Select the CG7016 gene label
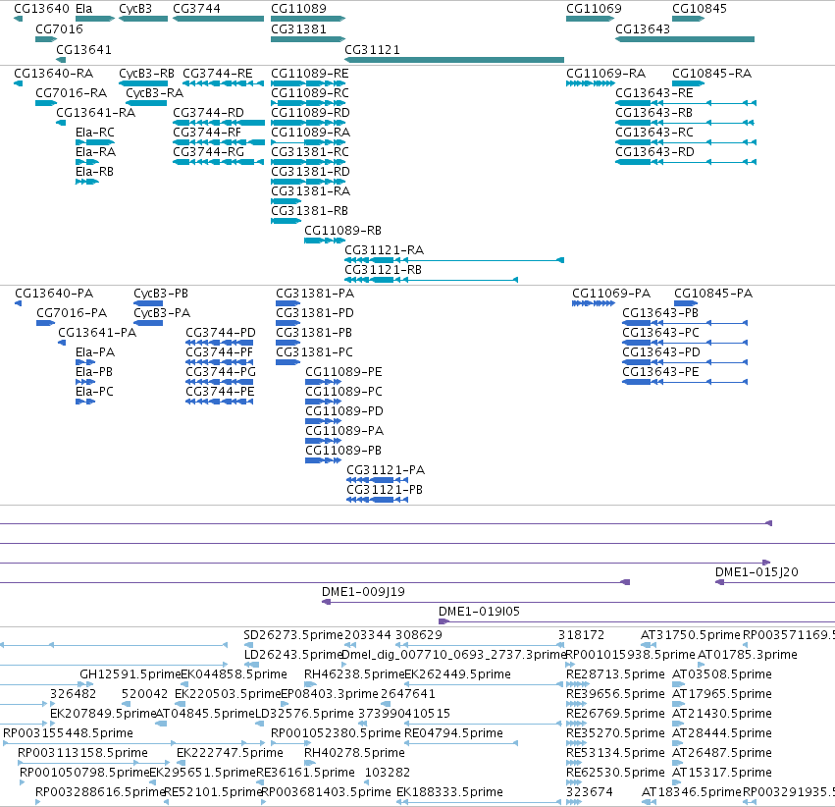835x807 pixels. coord(59,29)
